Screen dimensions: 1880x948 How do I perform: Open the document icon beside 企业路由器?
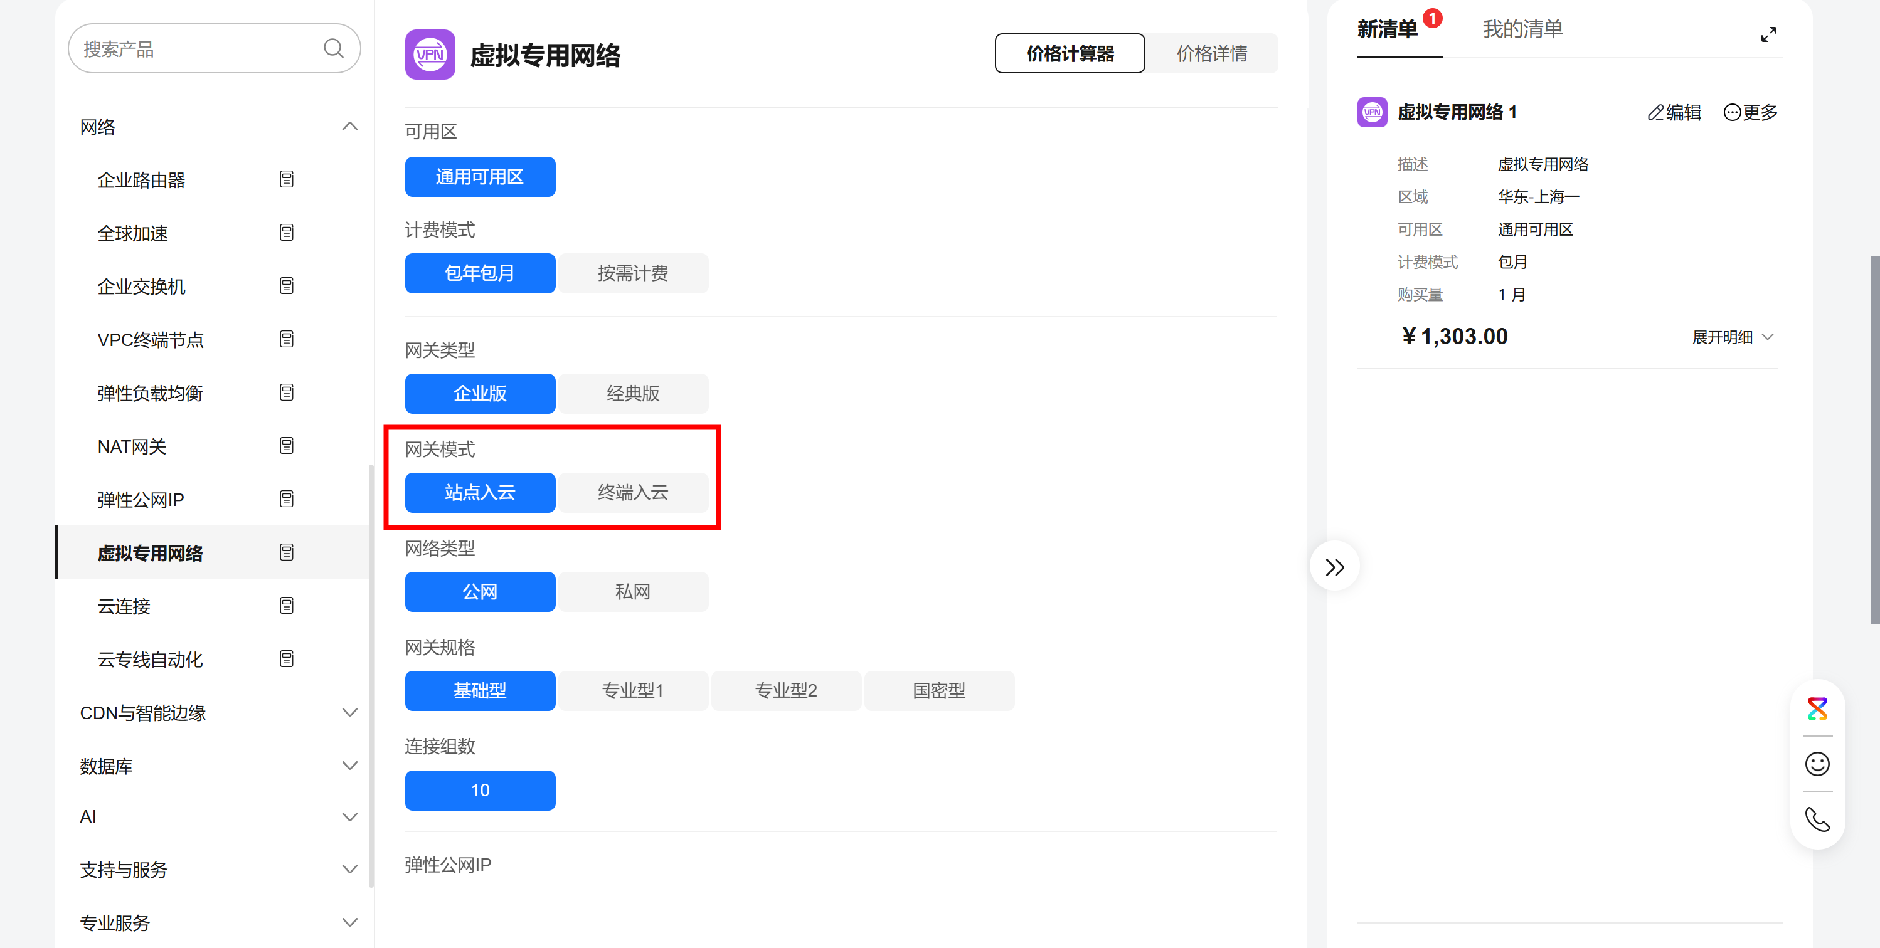[x=286, y=179]
